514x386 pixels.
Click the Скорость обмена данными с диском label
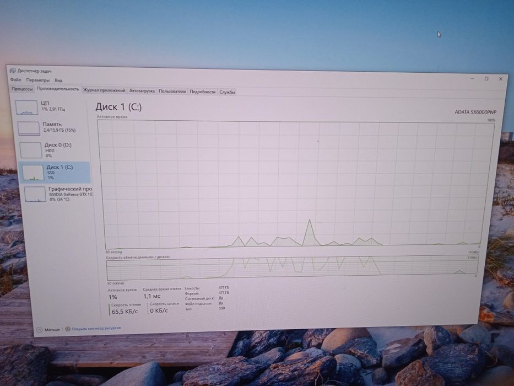point(138,257)
